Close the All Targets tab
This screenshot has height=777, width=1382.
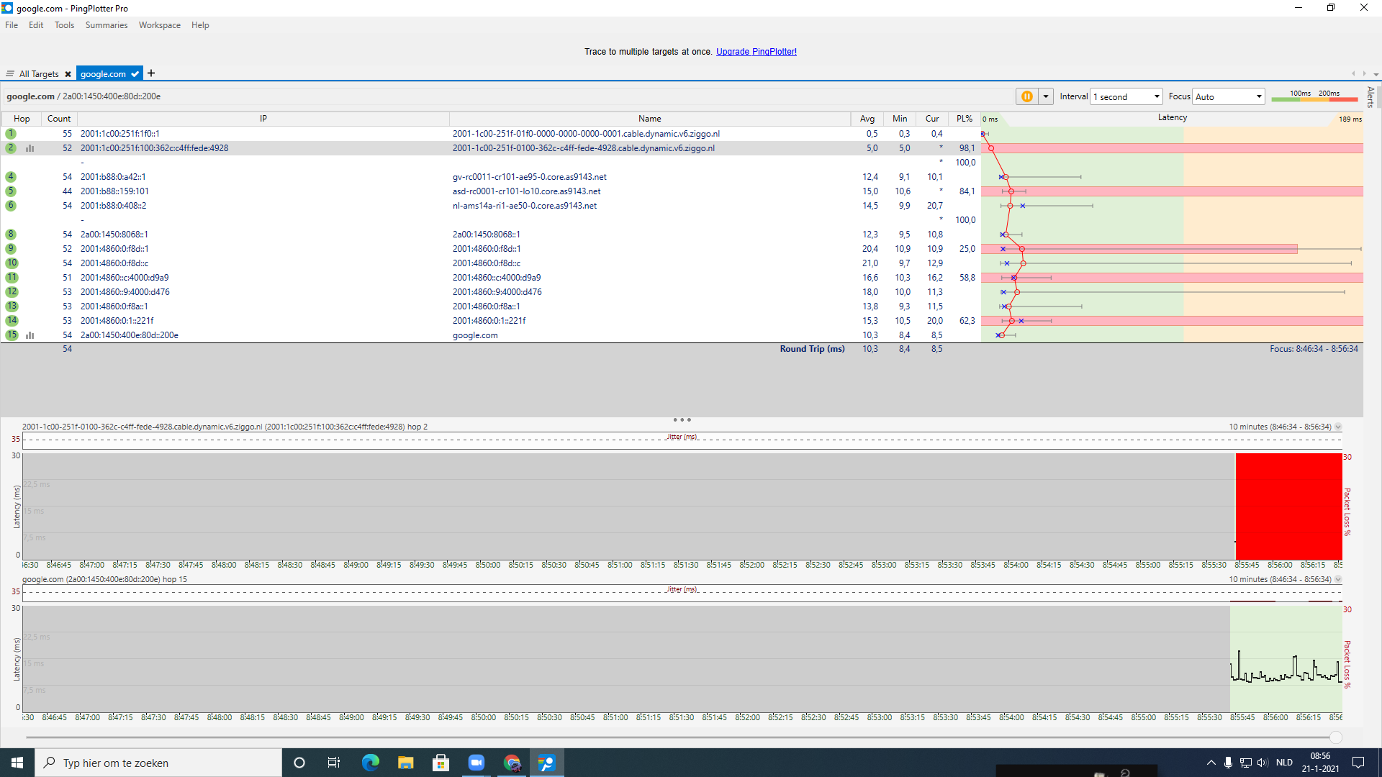pos(68,74)
